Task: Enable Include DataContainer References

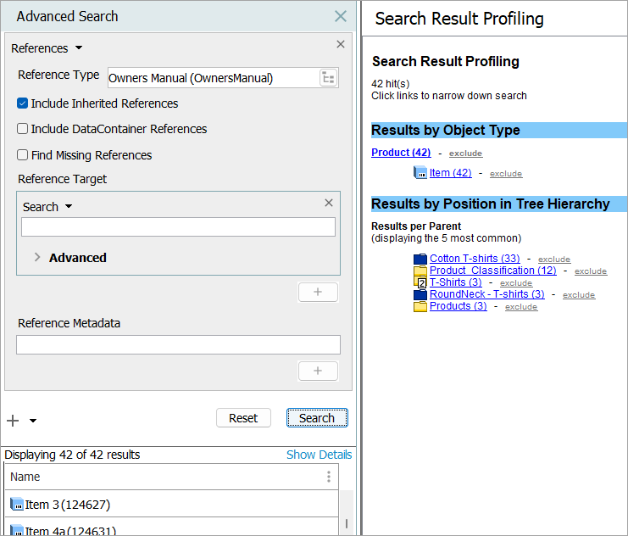Action: pos(23,129)
